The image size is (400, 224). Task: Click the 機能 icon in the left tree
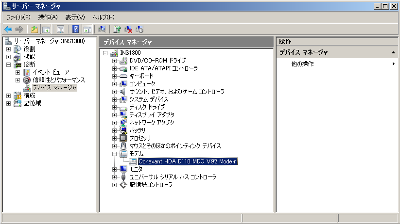(17, 57)
